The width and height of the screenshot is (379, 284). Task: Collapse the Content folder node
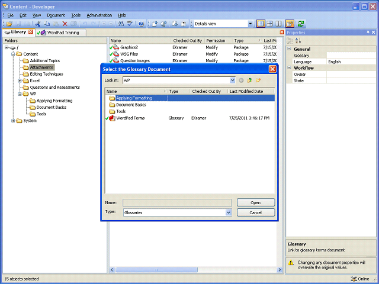(x=13, y=54)
